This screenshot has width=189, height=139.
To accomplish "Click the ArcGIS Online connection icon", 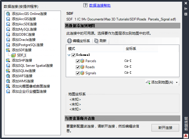I will click(8, 14).
